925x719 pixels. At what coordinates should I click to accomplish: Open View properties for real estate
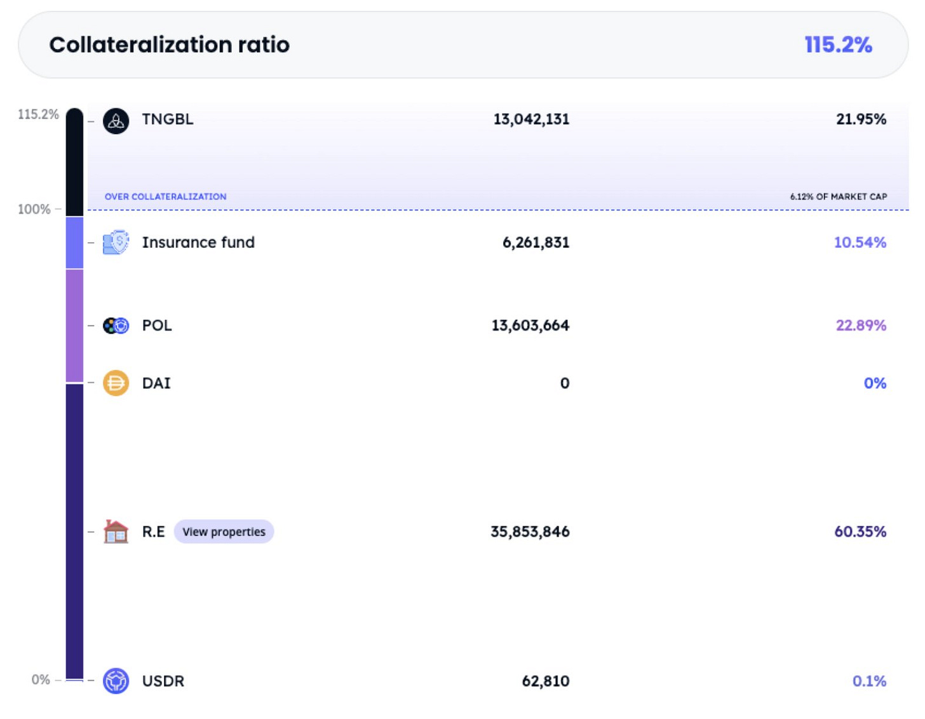[x=224, y=531]
